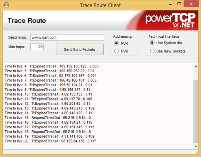Viewport: 201px width, 157px height.
Task: Close the Trace Route Client window
Action: pos(191,4)
